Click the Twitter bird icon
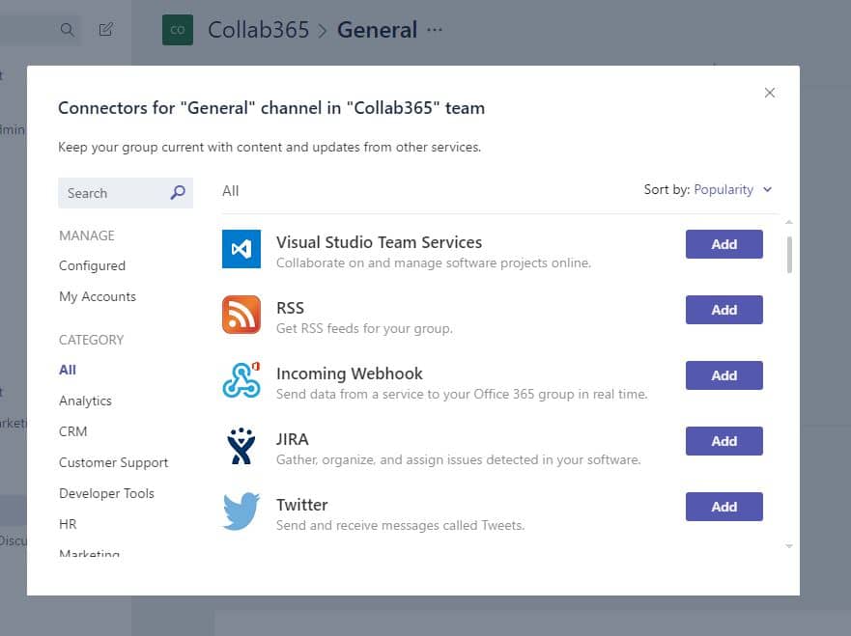This screenshot has height=636, width=851. point(241,512)
